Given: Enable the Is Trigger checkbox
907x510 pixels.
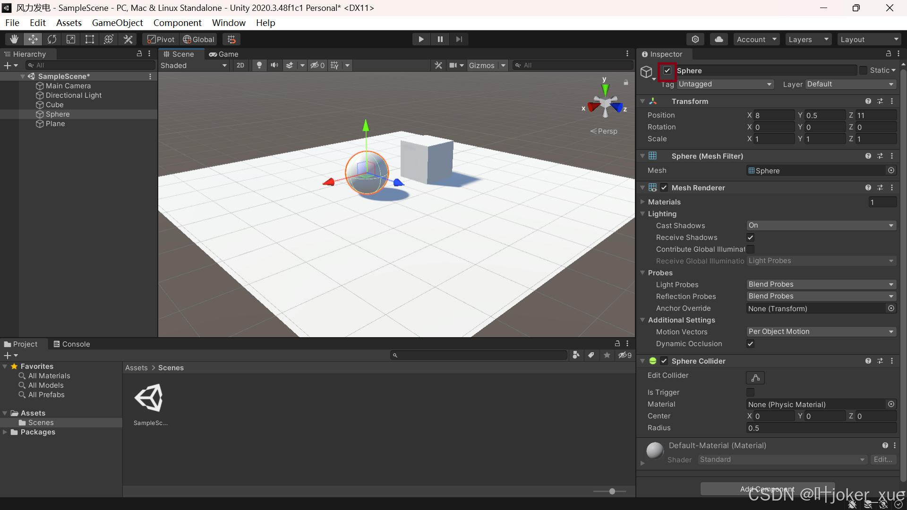Looking at the screenshot, I should [x=750, y=392].
